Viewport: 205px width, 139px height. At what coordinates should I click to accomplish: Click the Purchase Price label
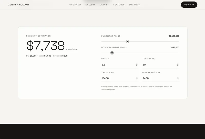coord(111,36)
